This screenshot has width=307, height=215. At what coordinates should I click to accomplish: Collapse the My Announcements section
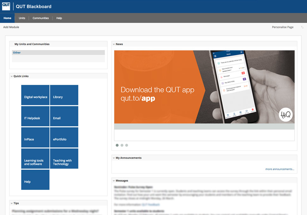click(x=114, y=158)
